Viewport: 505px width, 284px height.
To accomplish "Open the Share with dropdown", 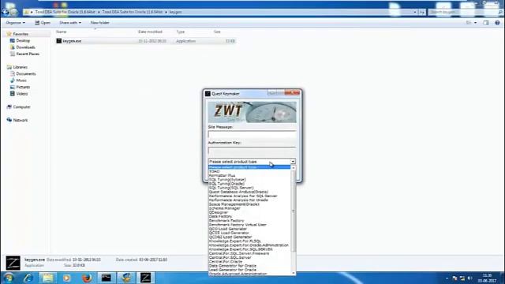I will click(70, 23).
